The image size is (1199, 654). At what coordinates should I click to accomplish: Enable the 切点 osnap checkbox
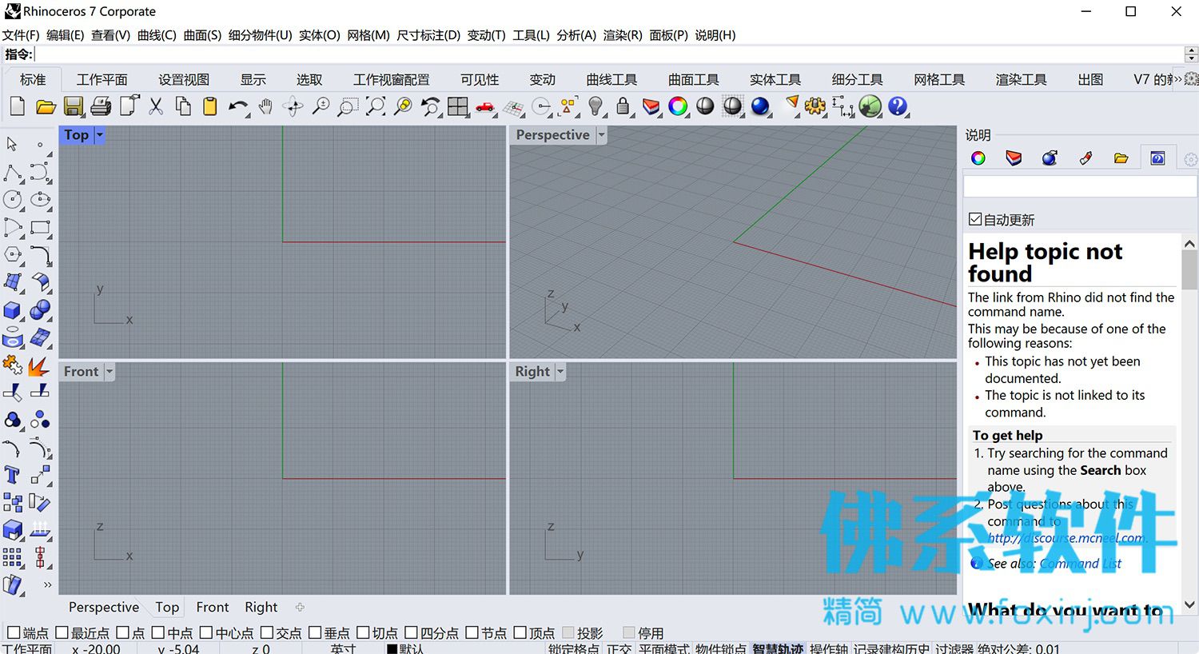pyautogui.click(x=363, y=632)
